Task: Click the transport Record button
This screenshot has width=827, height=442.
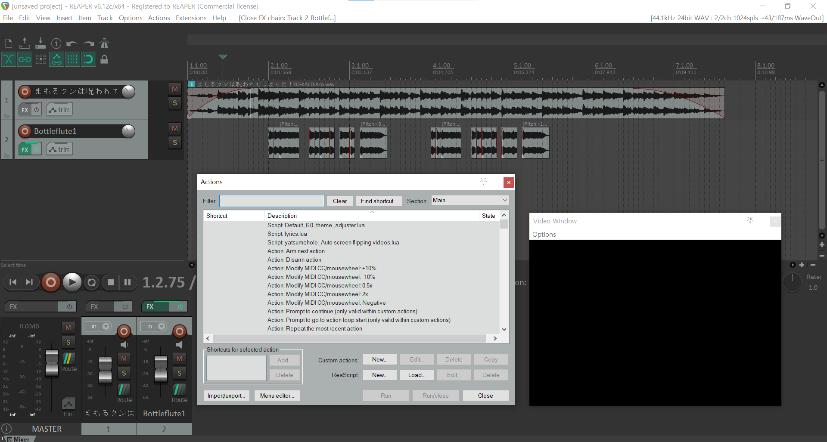Action: coord(51,282)
